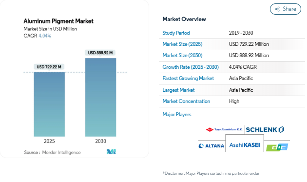Screen dimensions: 307x182
Task: Click the AsahiKASEI logo
Action: pyautogui.click(x=245, y=145)
